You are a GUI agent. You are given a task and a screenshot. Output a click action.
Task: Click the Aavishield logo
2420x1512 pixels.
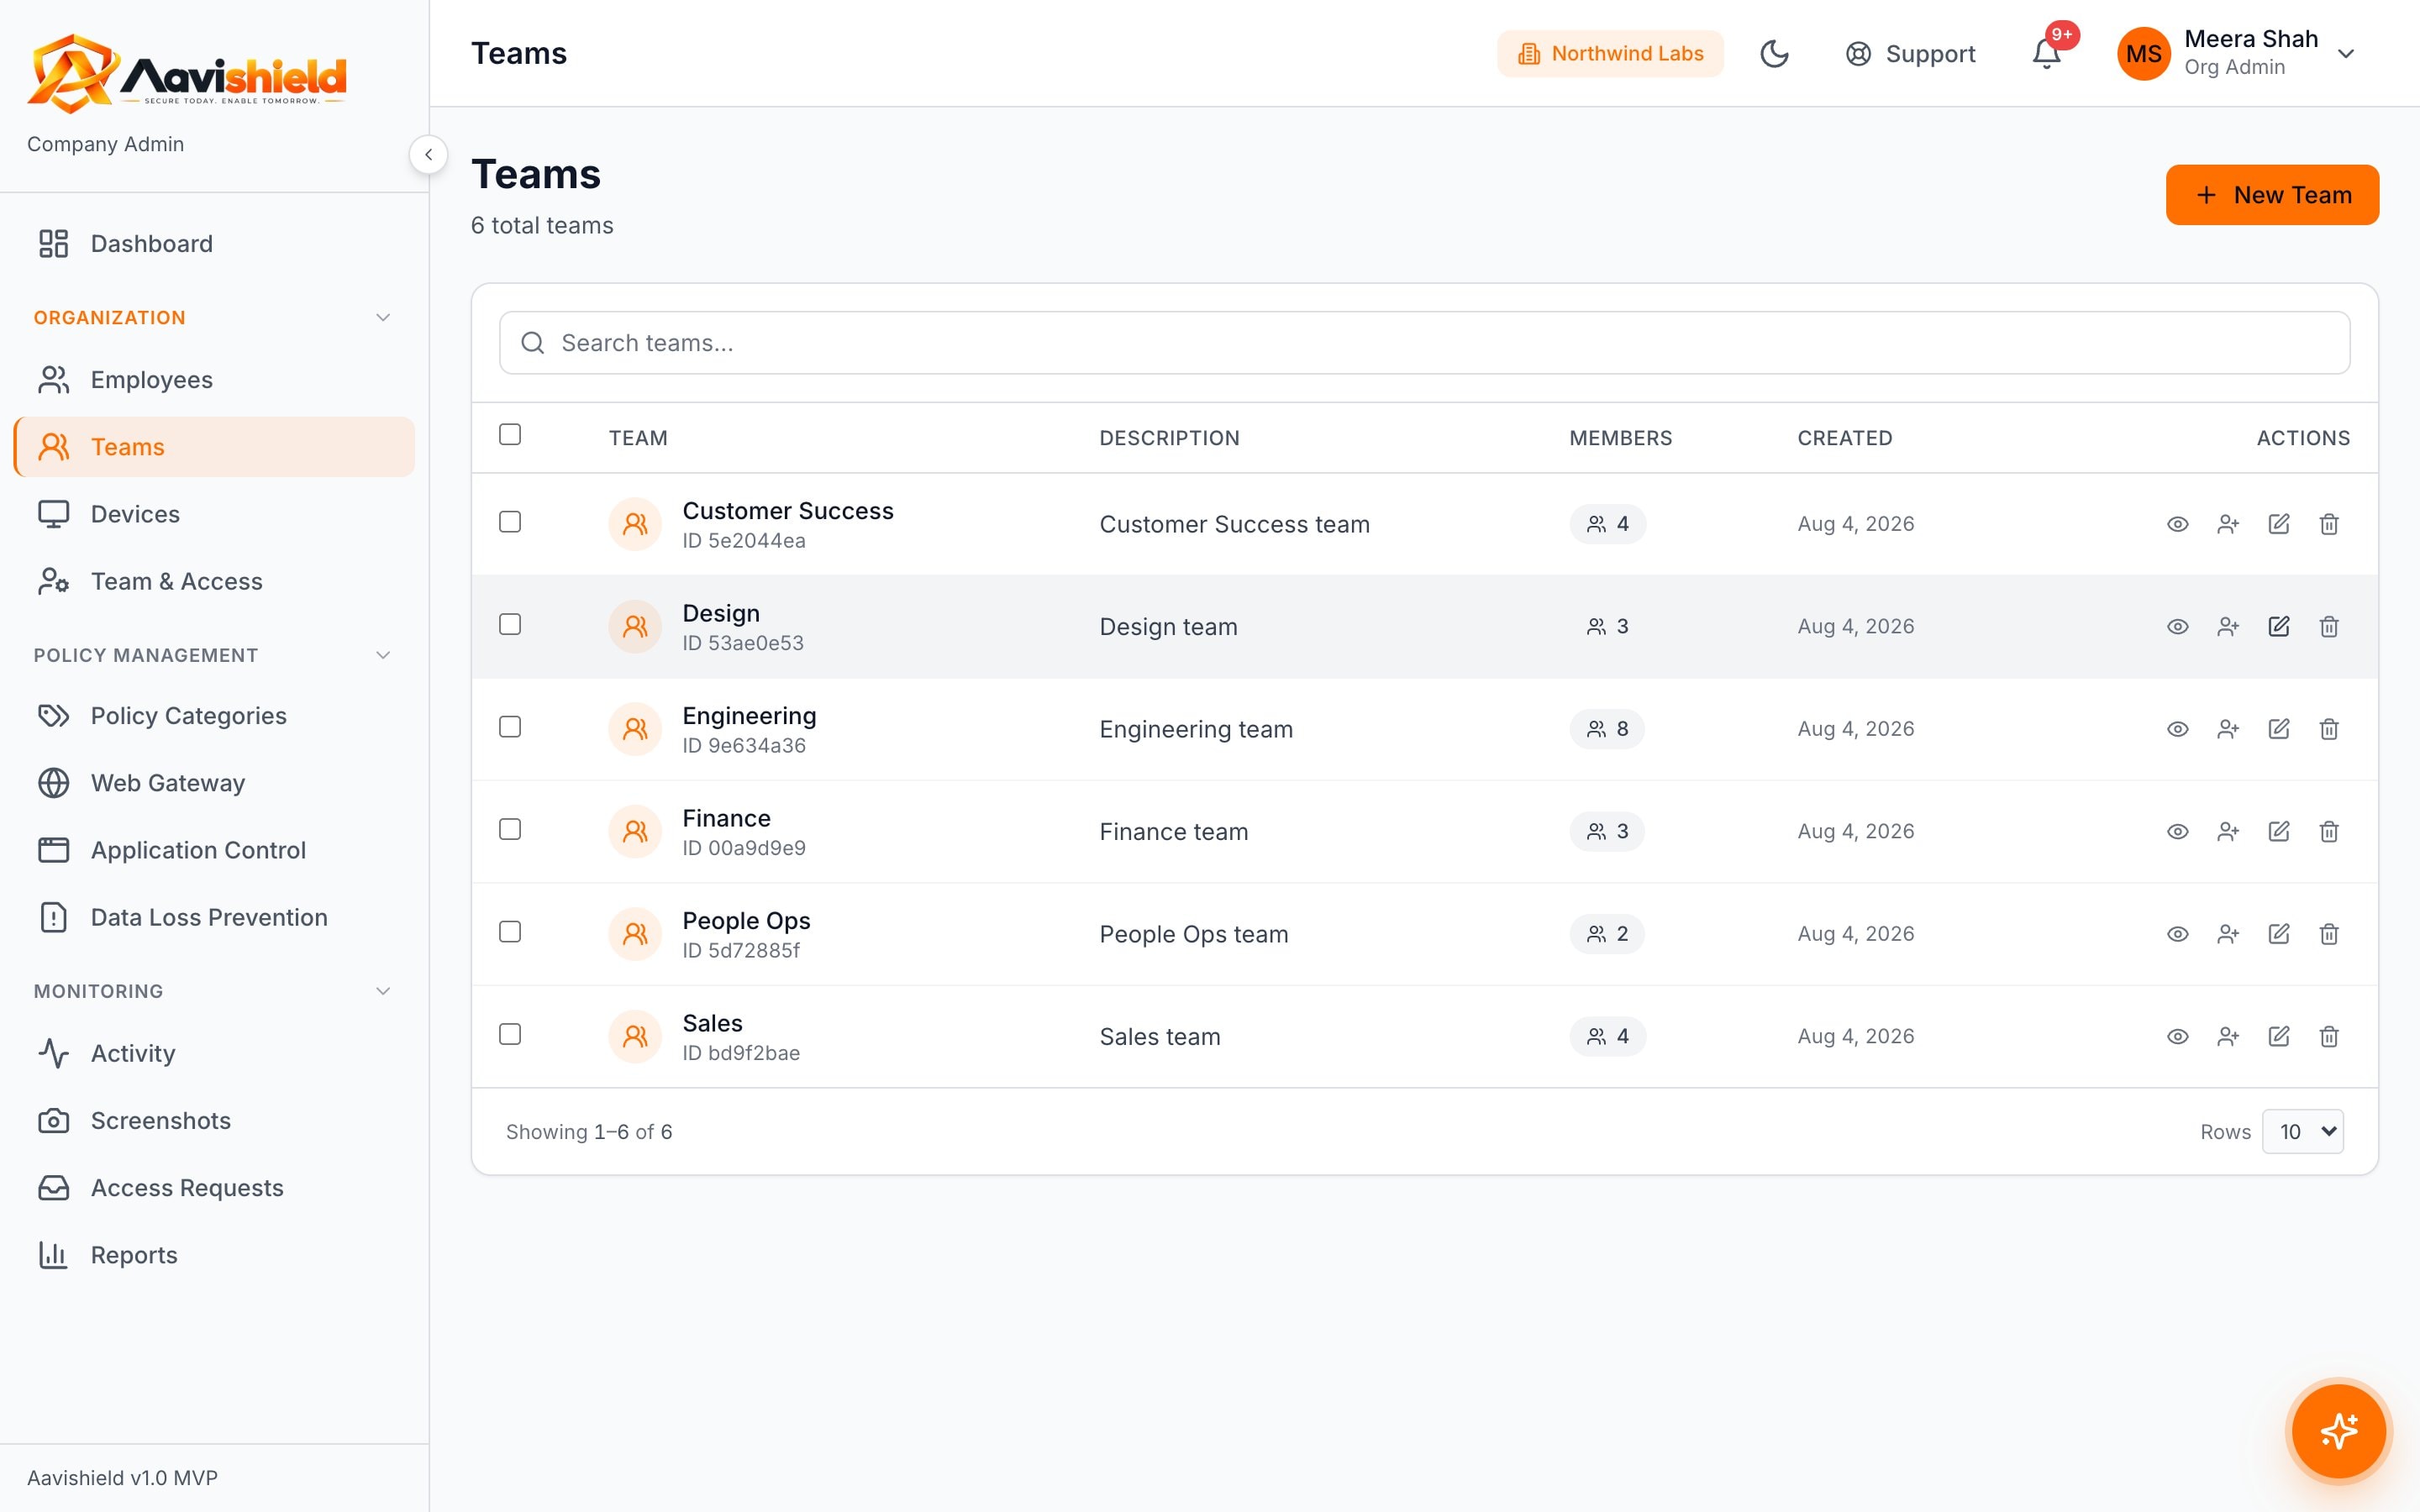pyautogui.click(x=187, y=73)
